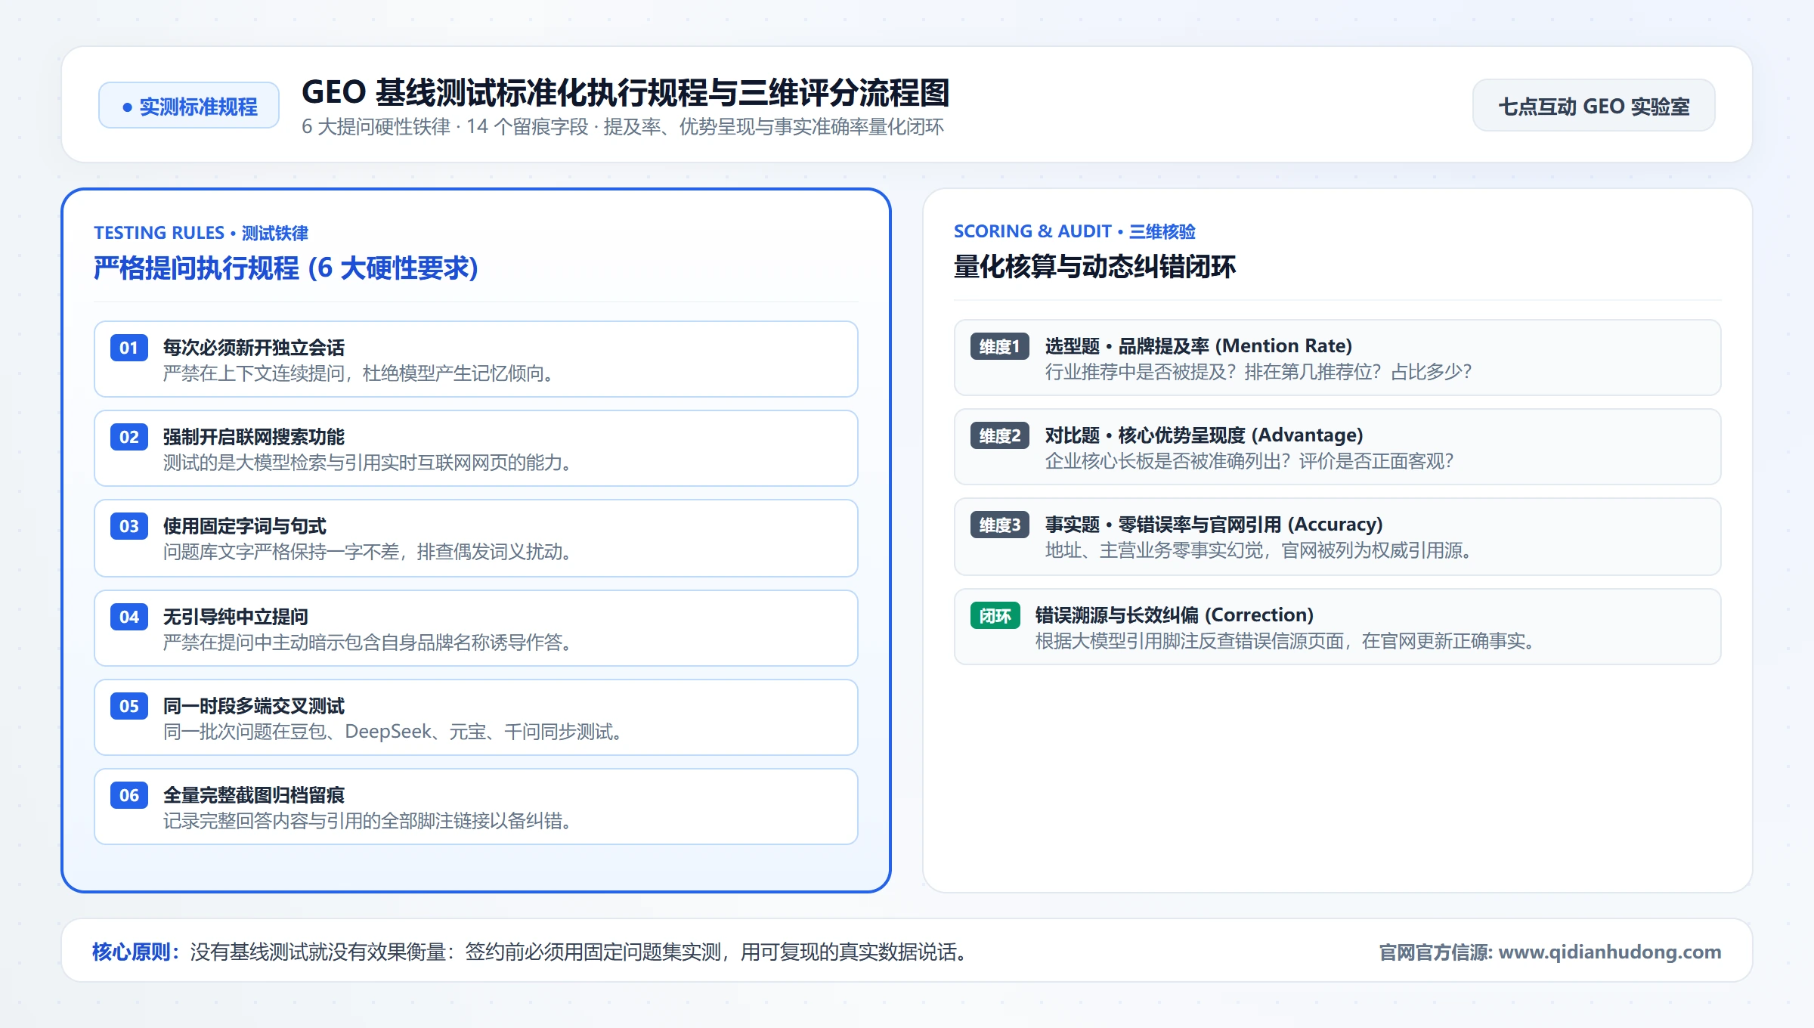Click the green 闭环 tag
The width and height of the screenshot is (1814, 1028).
click(995, 615)
